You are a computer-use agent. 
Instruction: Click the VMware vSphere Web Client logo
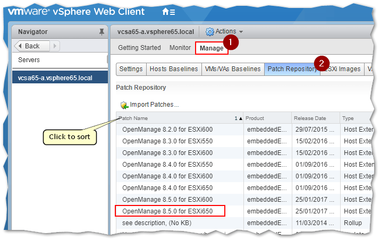[77, 11]
